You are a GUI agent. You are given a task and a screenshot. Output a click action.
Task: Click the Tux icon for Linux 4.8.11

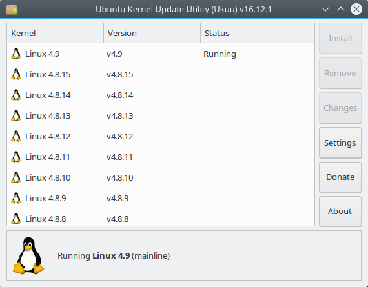tap(16, 157)
